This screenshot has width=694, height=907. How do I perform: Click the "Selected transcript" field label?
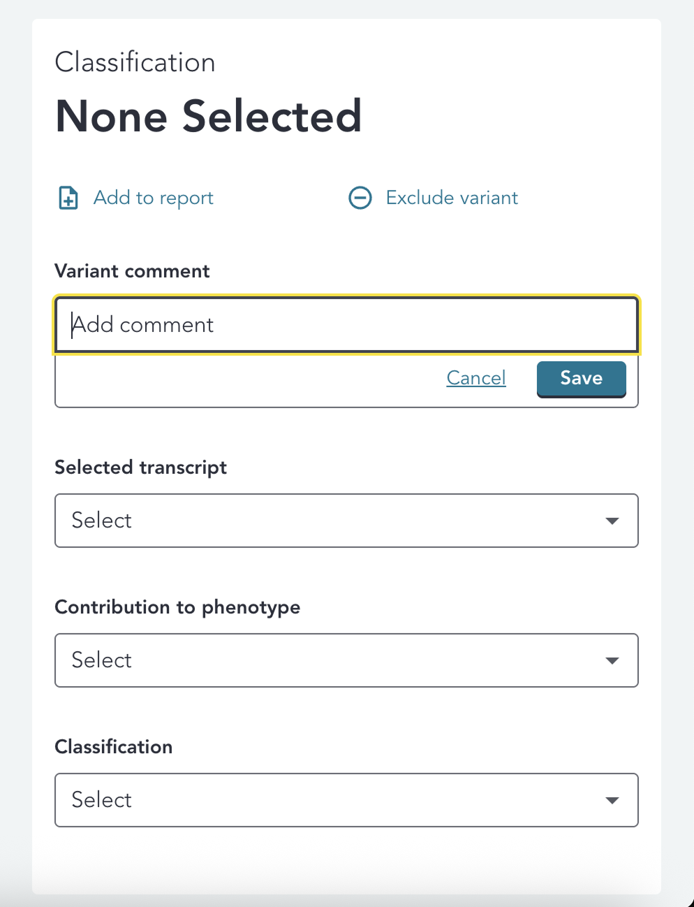[x=140, y=467]
